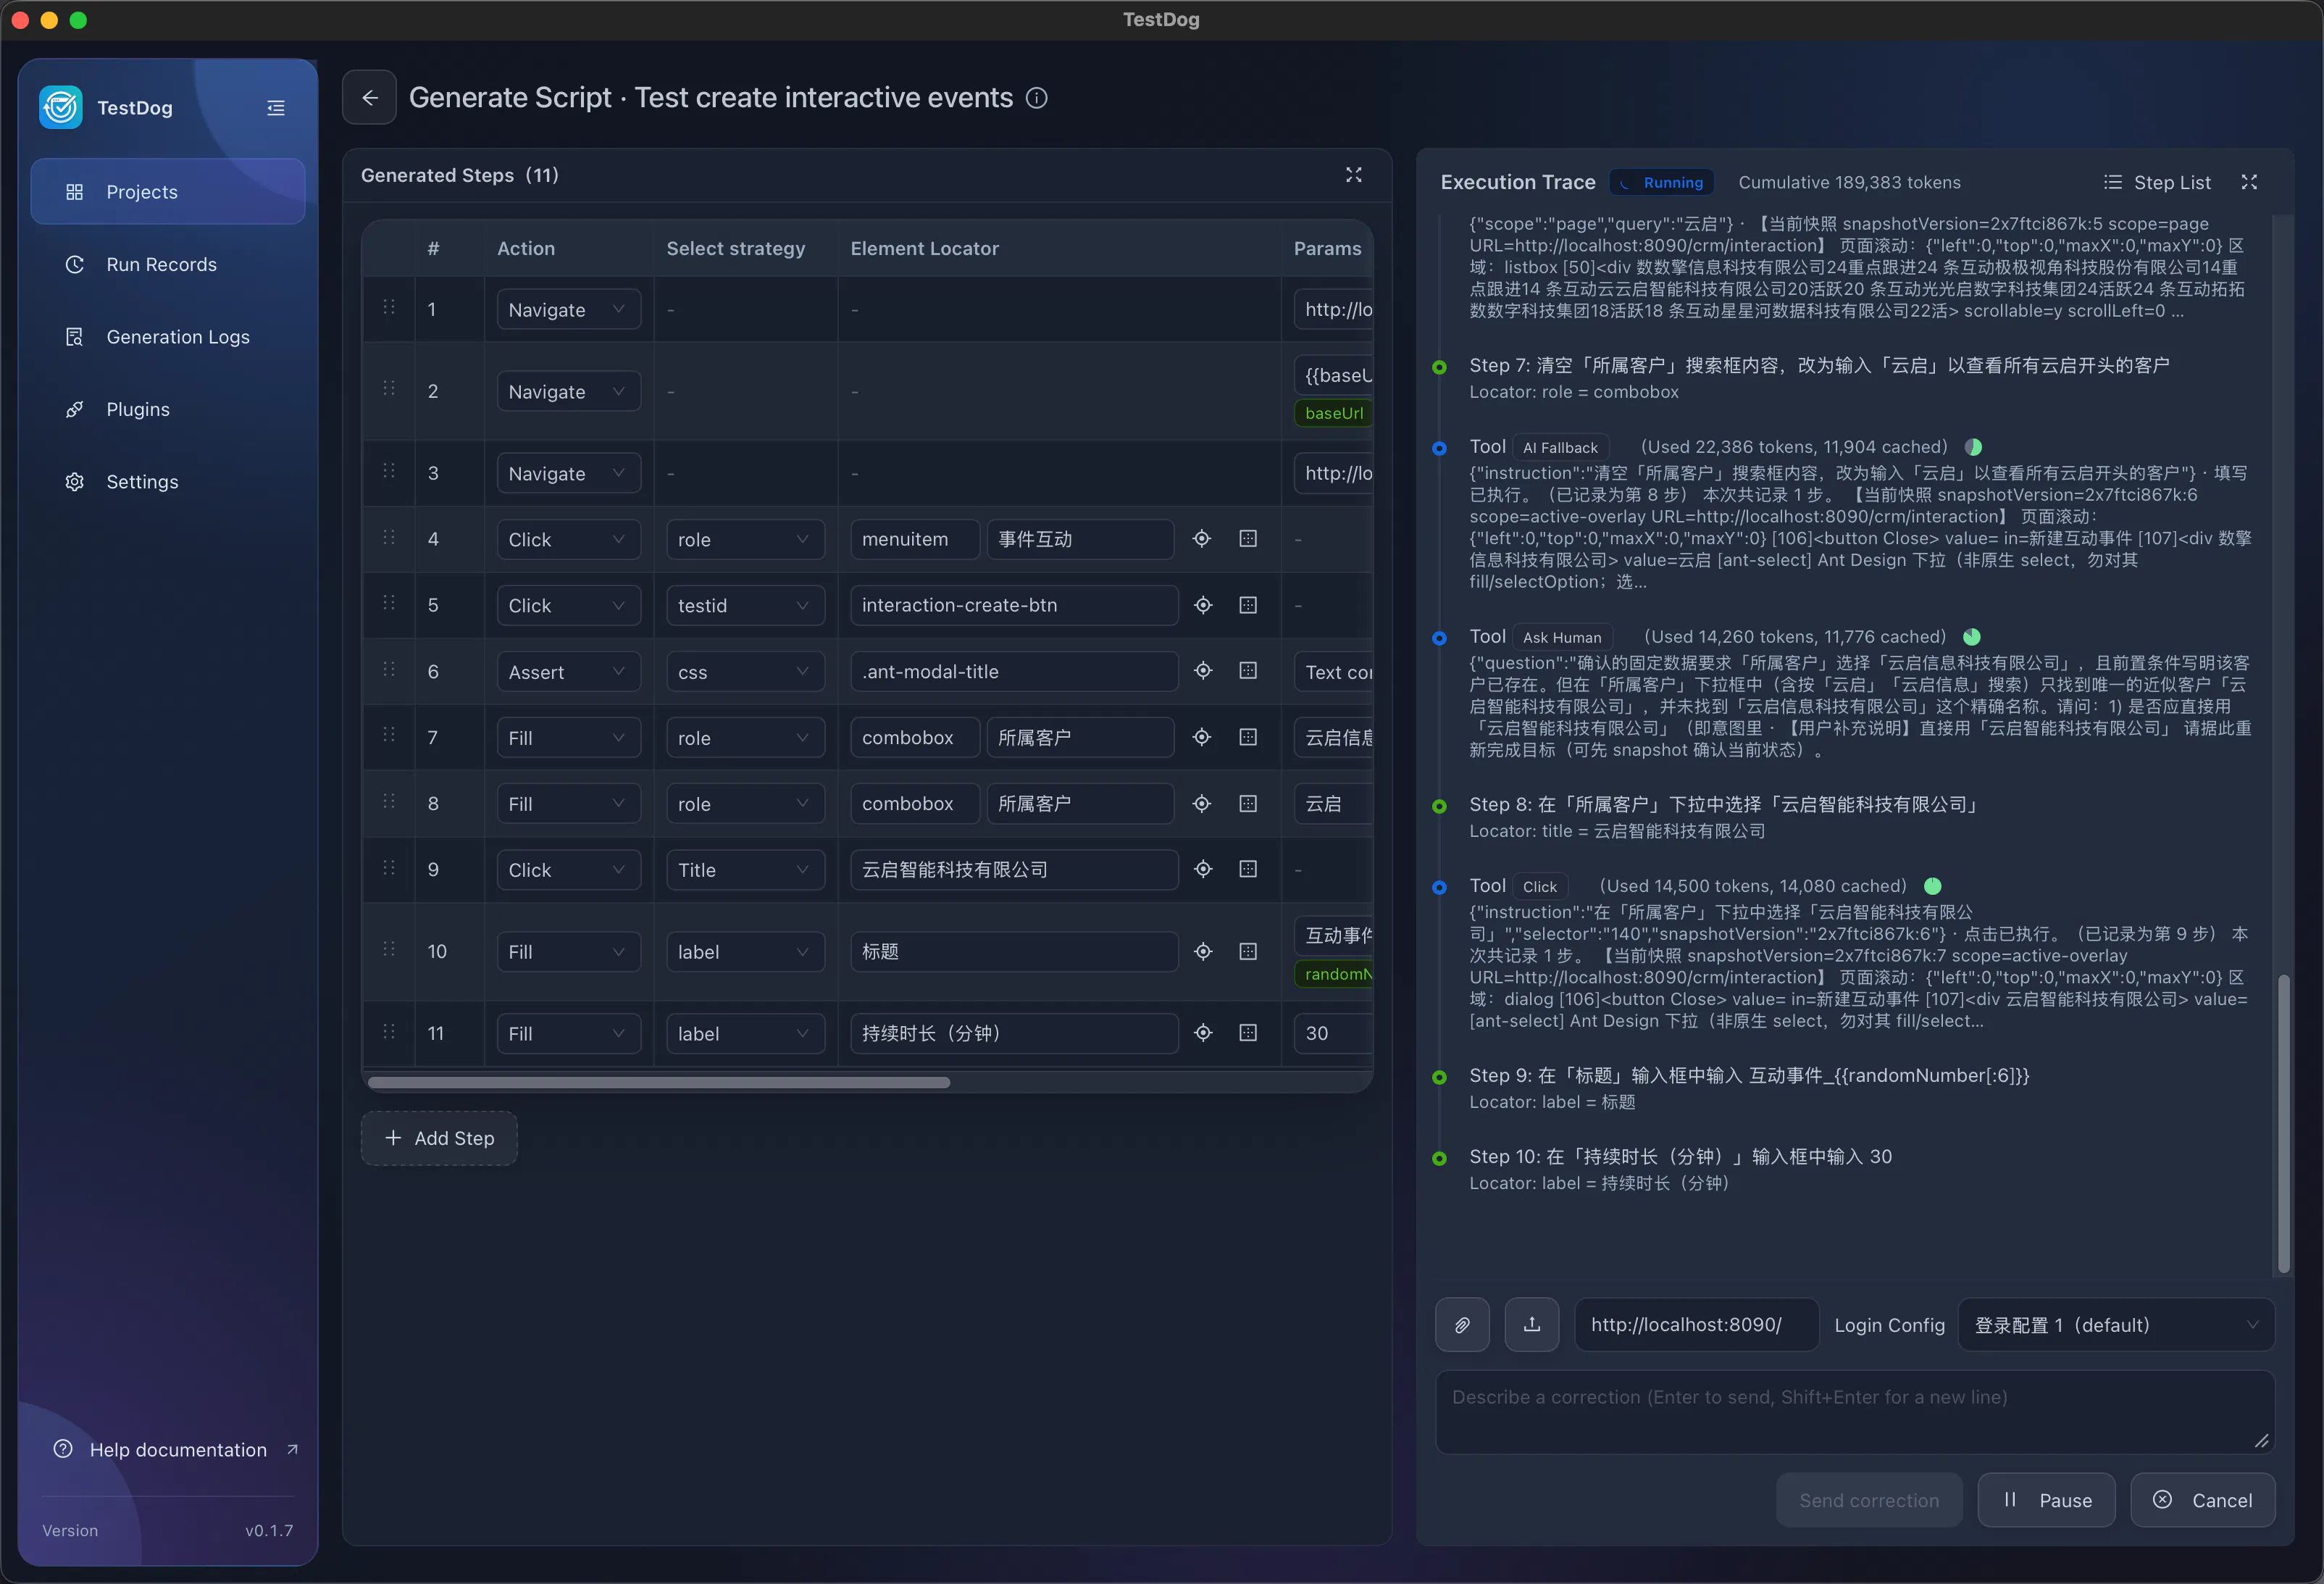This screenshot has height=1584, width=2324.
Task: Open Plugins in the sidebar
Action: point(168,409)
